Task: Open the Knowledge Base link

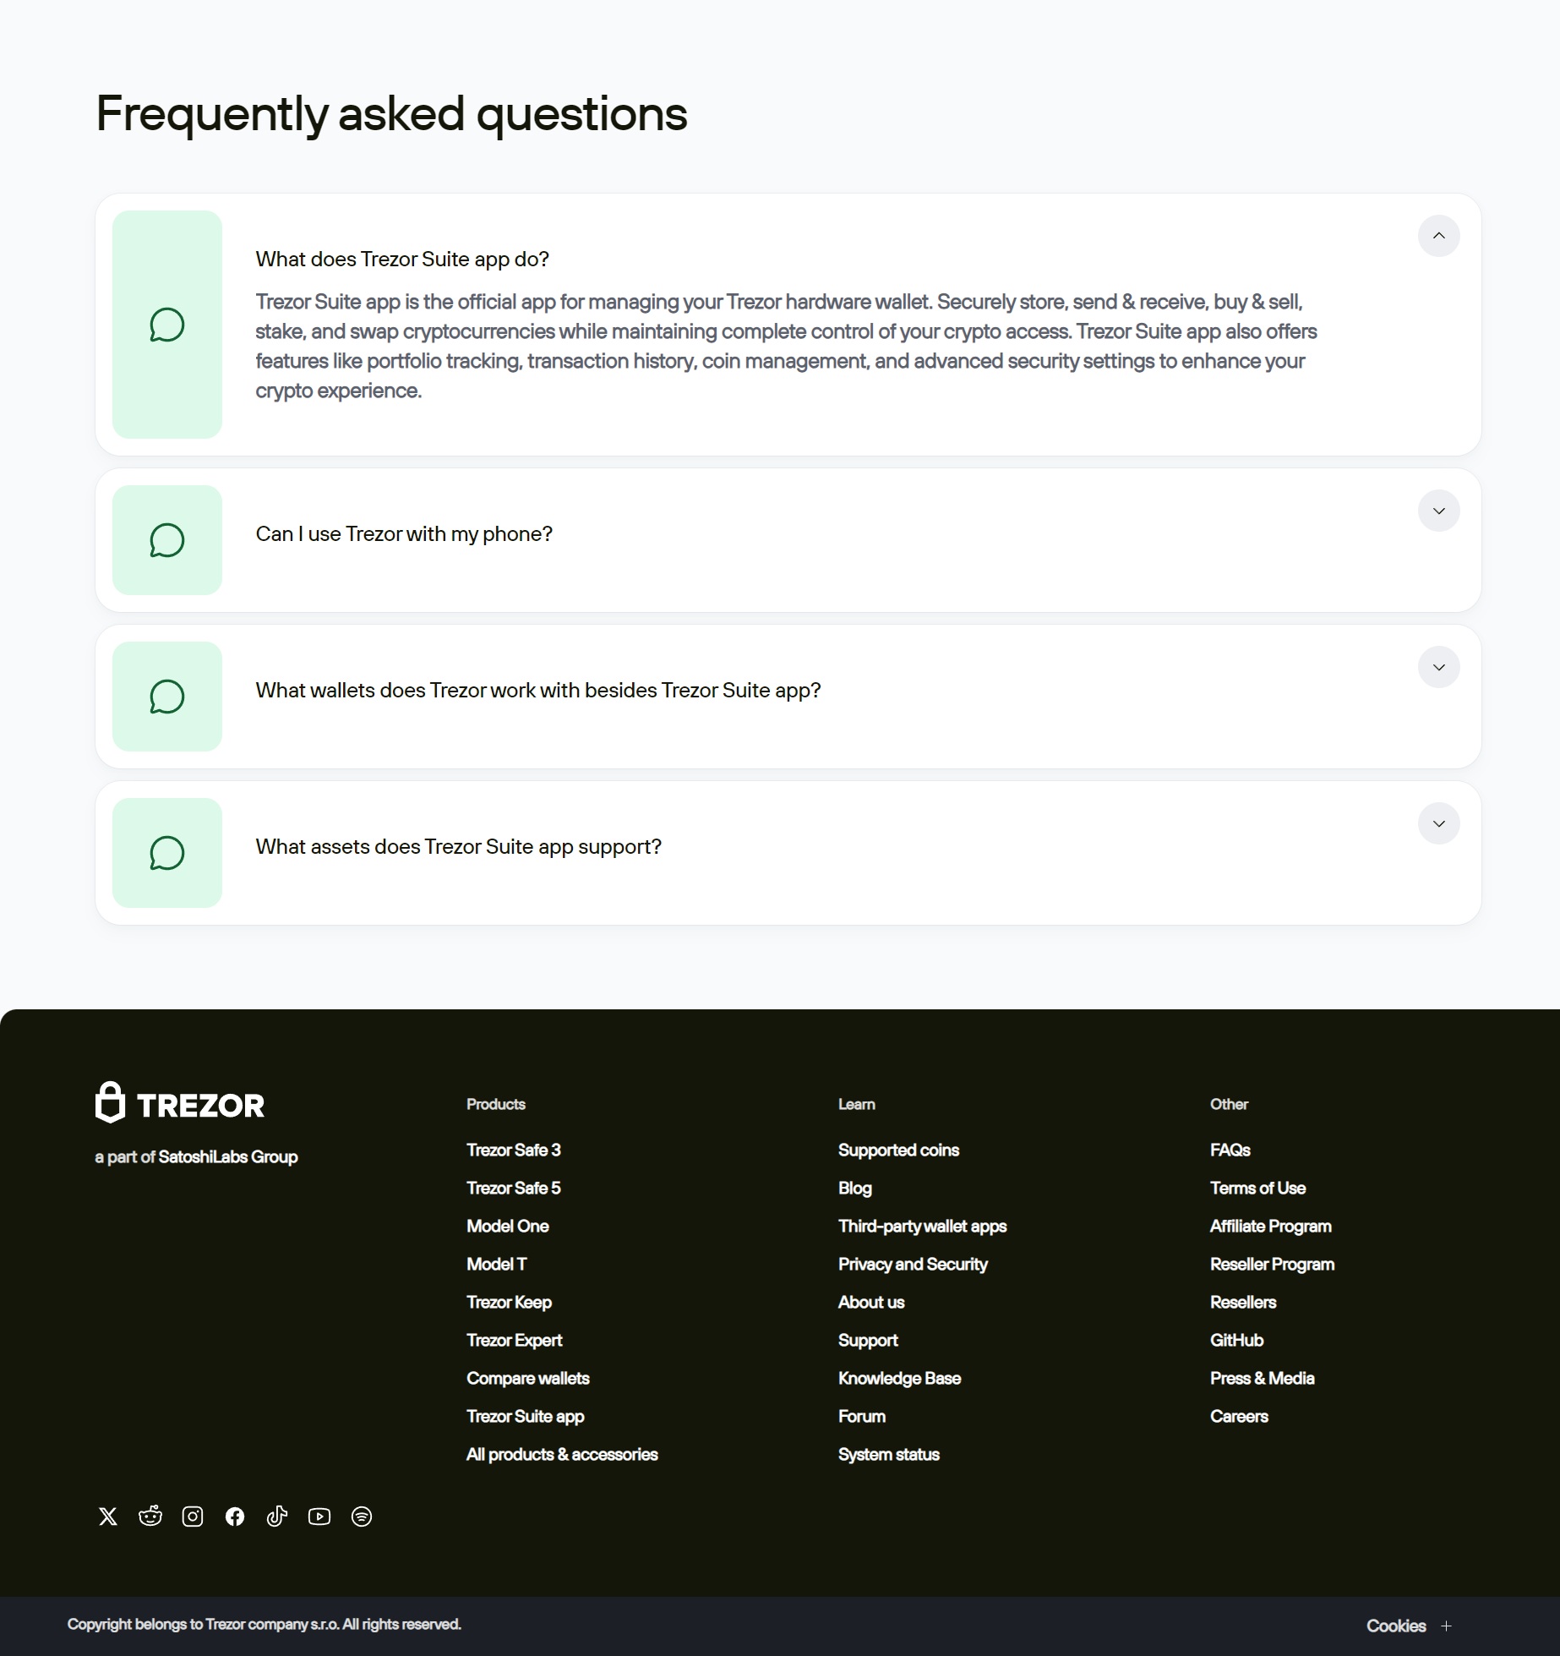Action: click(x=899, y=1378)
